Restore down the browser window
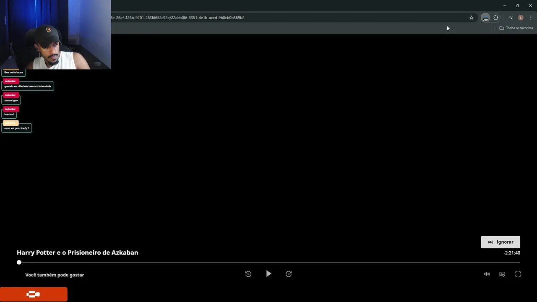 pyautogui.click(x=518, y=5)
